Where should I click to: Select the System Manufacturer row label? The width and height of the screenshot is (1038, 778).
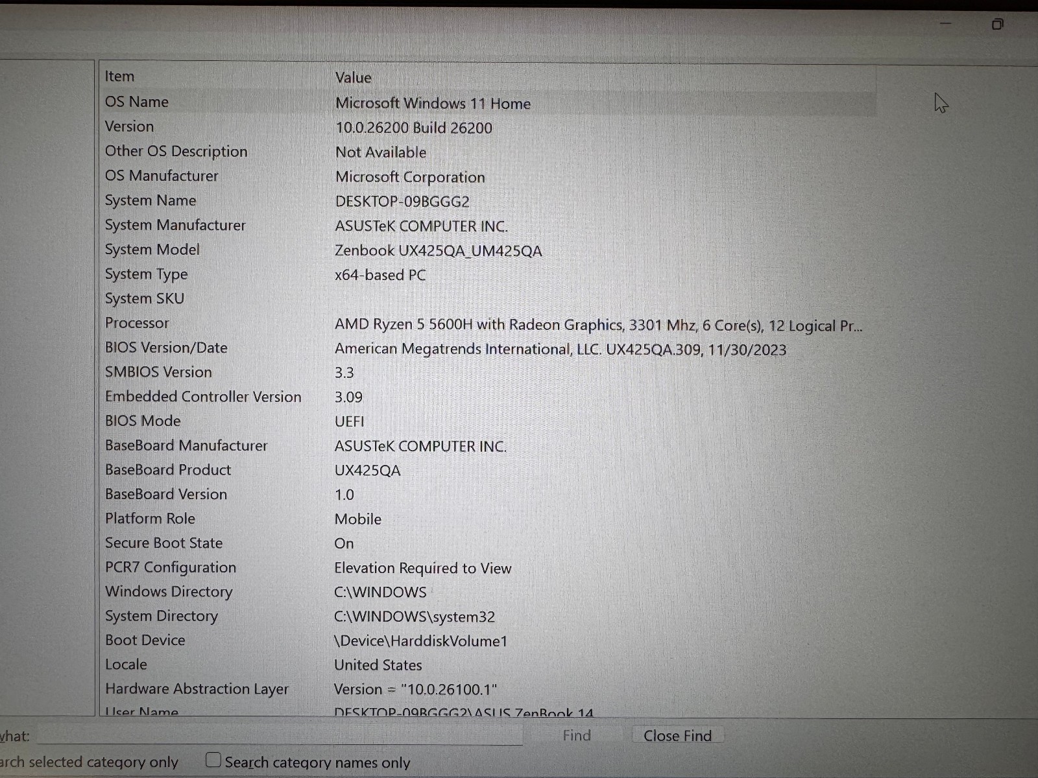click(x=175, y=225)
